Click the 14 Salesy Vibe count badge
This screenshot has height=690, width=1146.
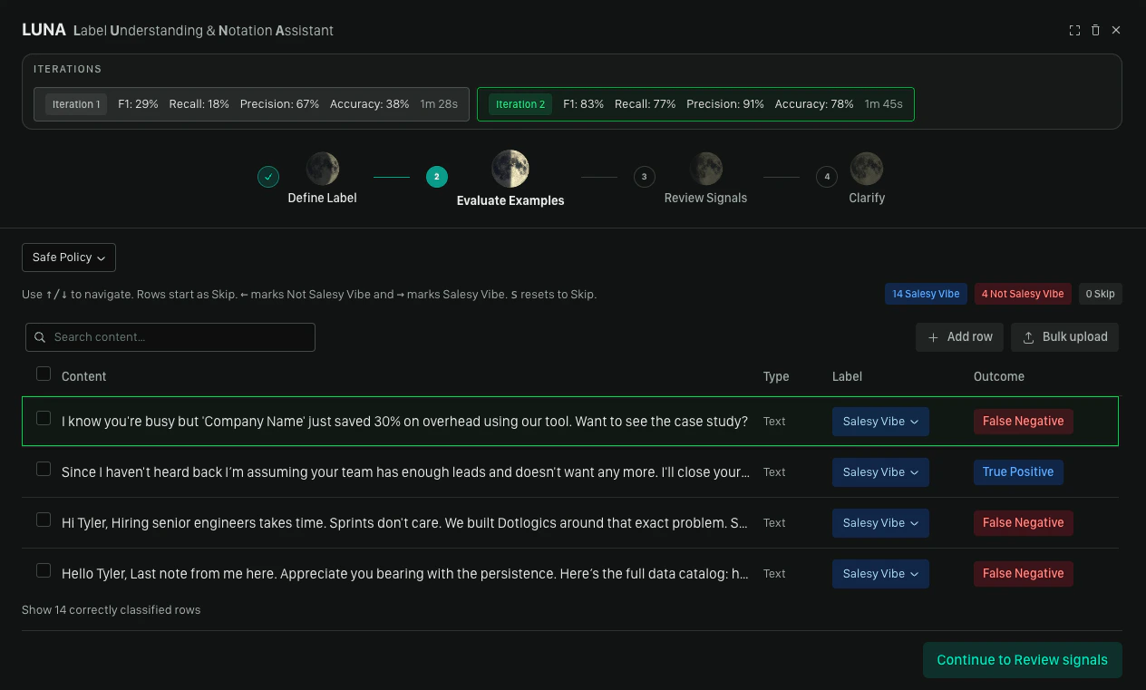[x=926, y=294]
